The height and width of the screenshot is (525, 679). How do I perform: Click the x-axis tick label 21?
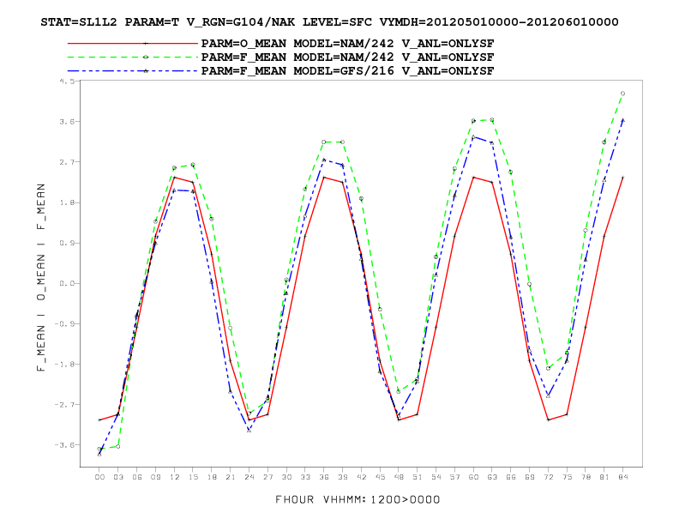click(x=231, y=477)
